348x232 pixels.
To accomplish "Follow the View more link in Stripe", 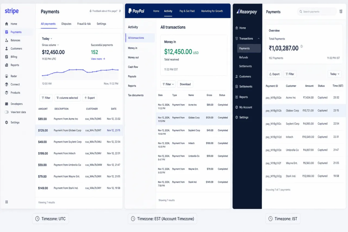I will (x=98, y=59).
